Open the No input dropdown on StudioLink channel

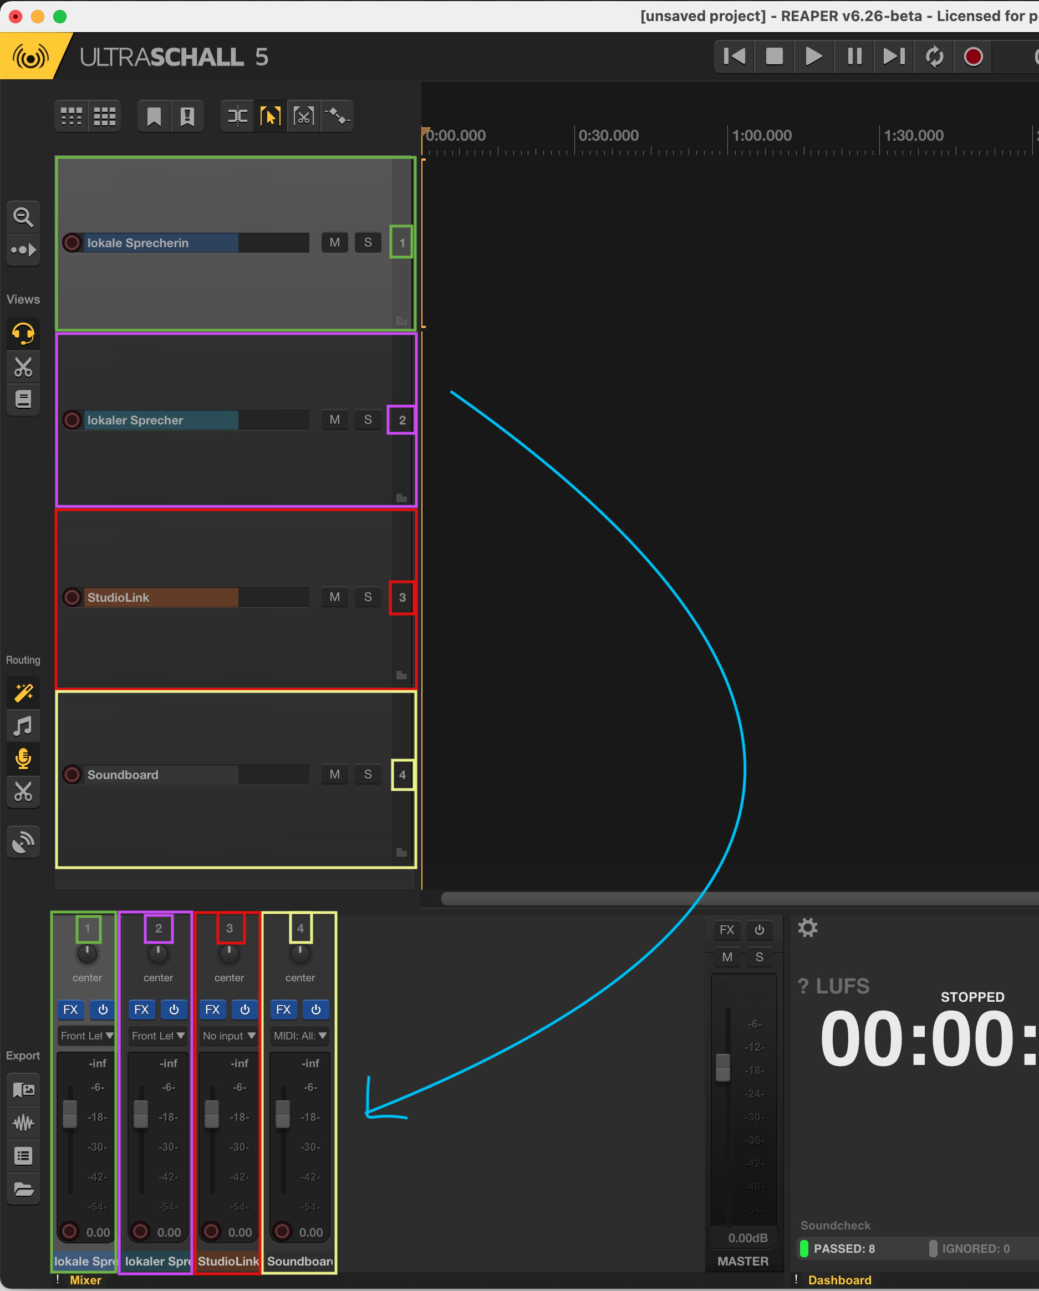coord(229,1036)
